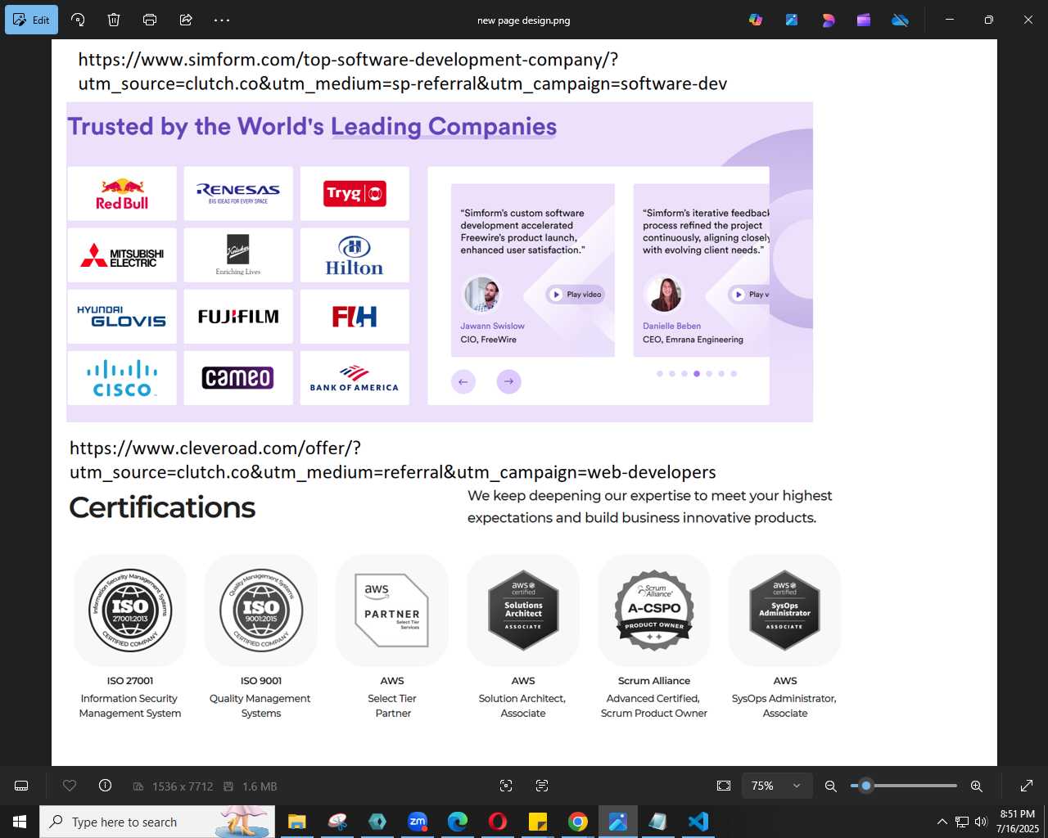Open the Copilot icon in the title bar
The height and width of the screenshot is (838, 1048).
coord(756,20)
